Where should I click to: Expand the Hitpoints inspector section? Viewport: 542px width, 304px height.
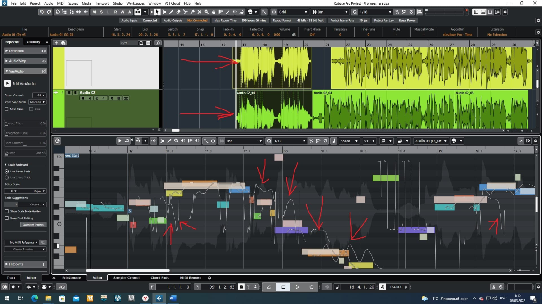25,264
